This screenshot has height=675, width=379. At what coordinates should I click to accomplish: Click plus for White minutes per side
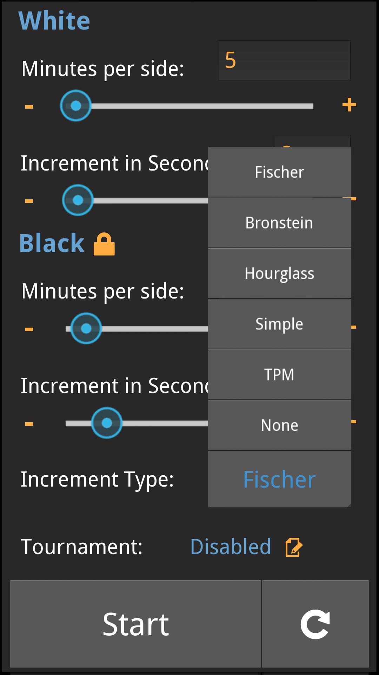(x=349, y=105)
